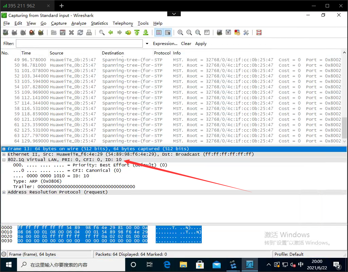Screen dimensions: 348x272
Task: Print packets printer icon
Action: click(89, 32)
